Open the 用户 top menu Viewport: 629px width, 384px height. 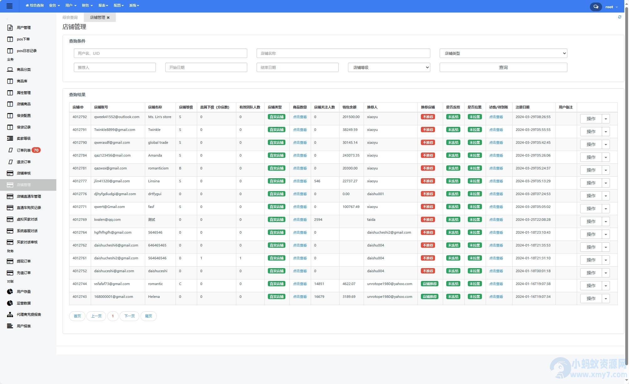(x=71, y=6)
